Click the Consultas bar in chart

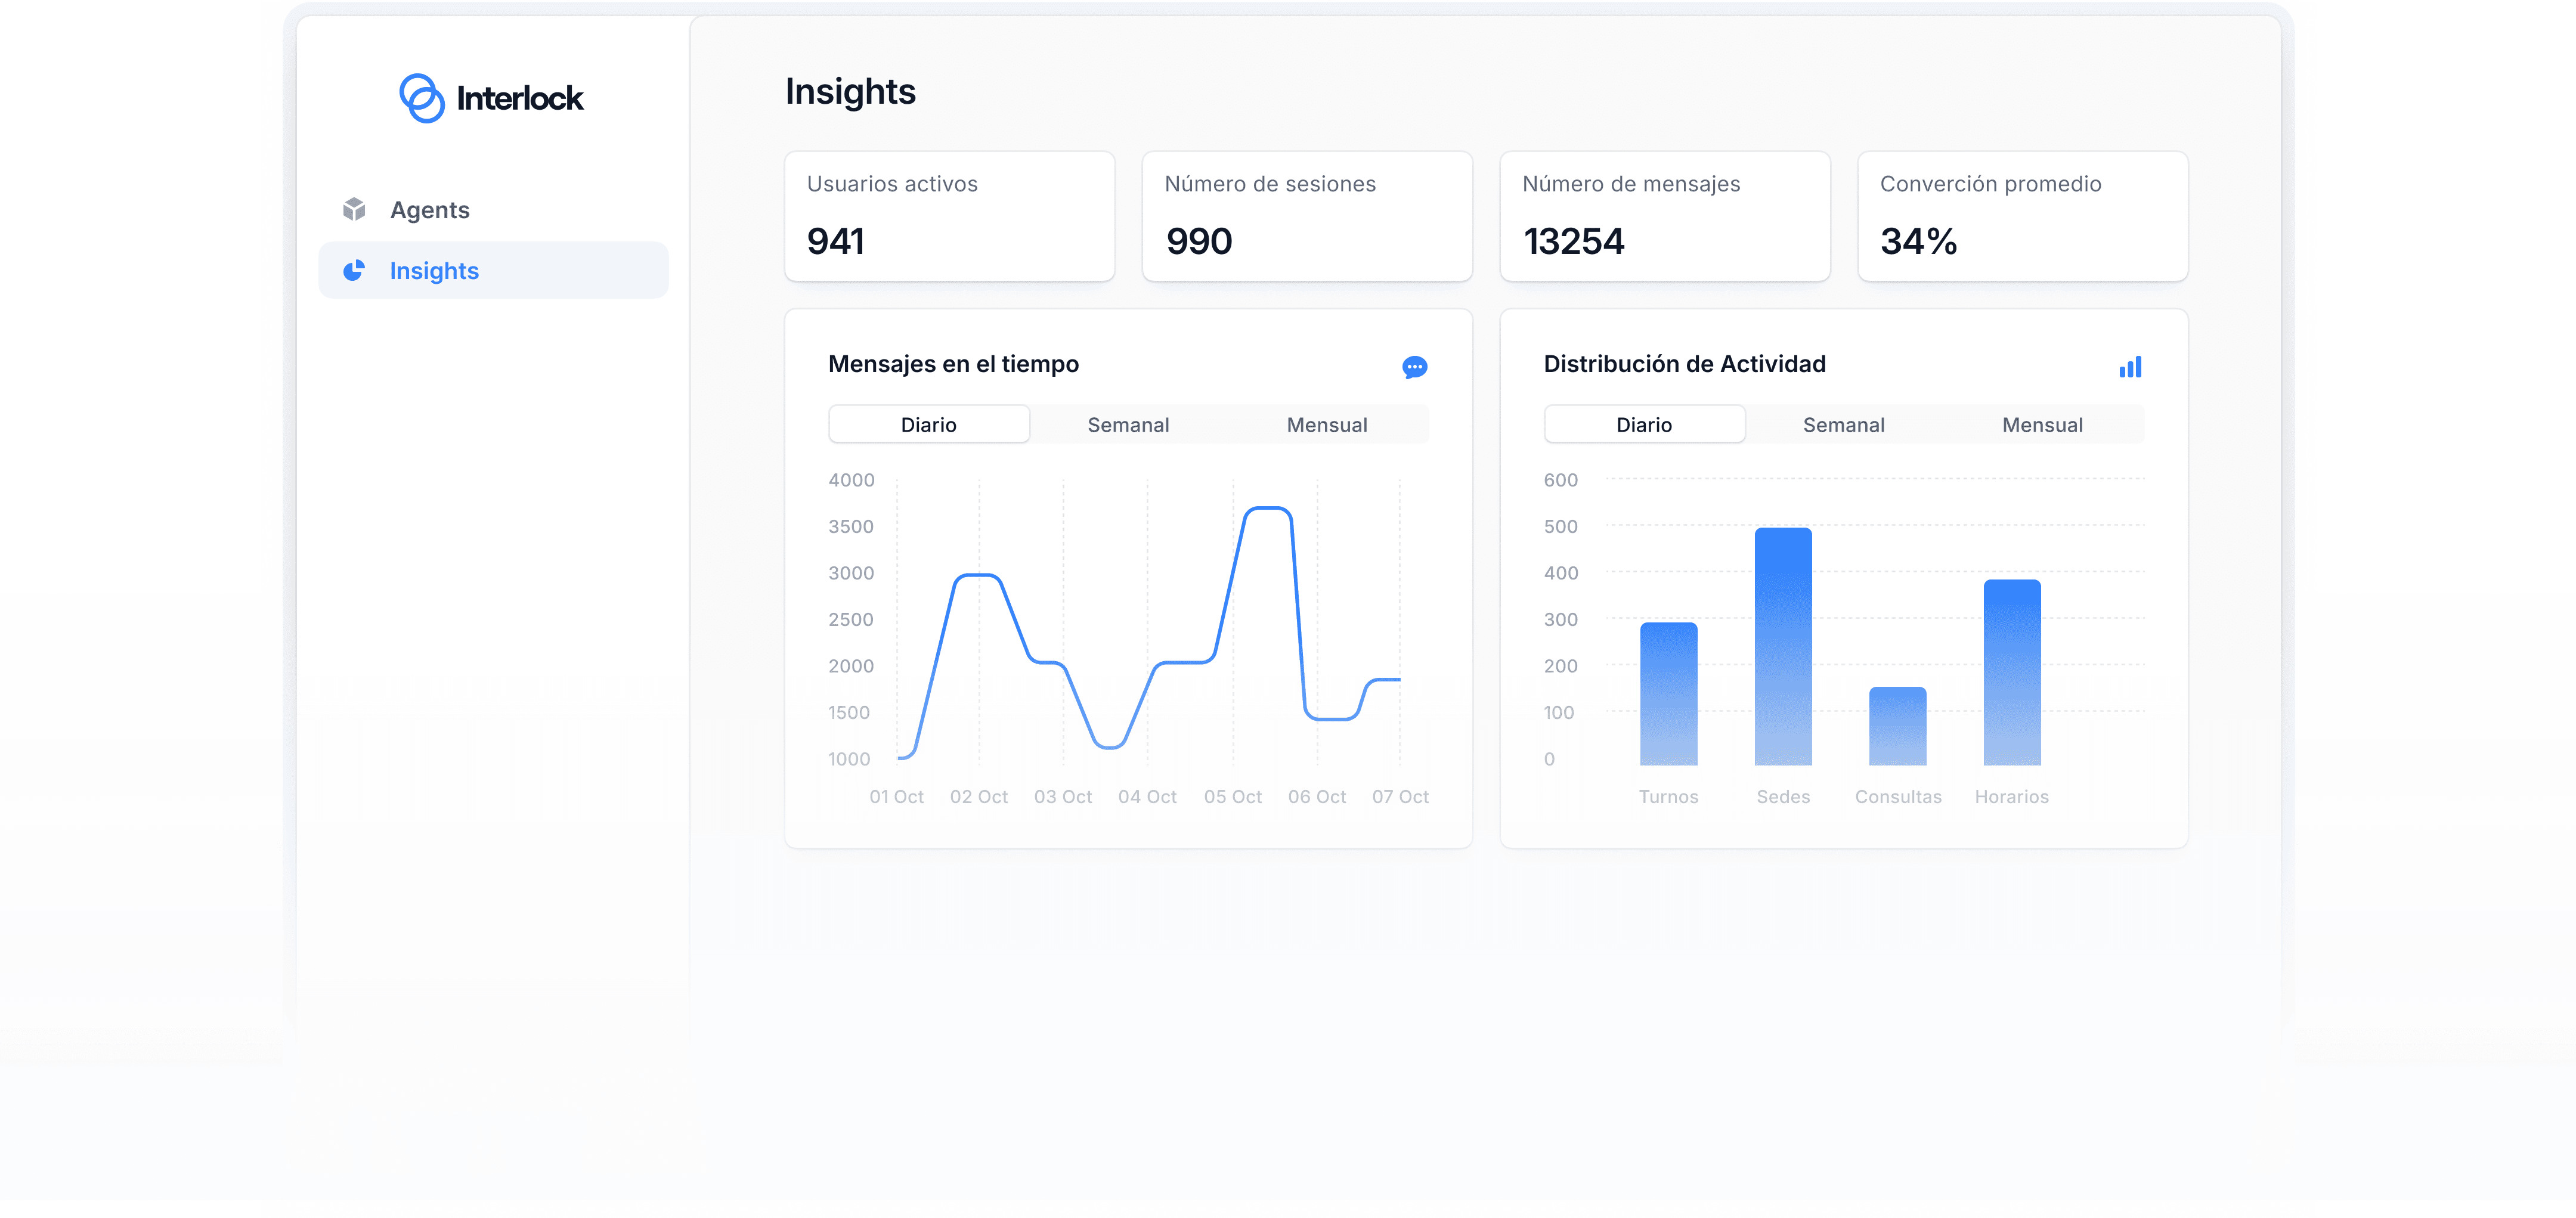coord(1897,726)
